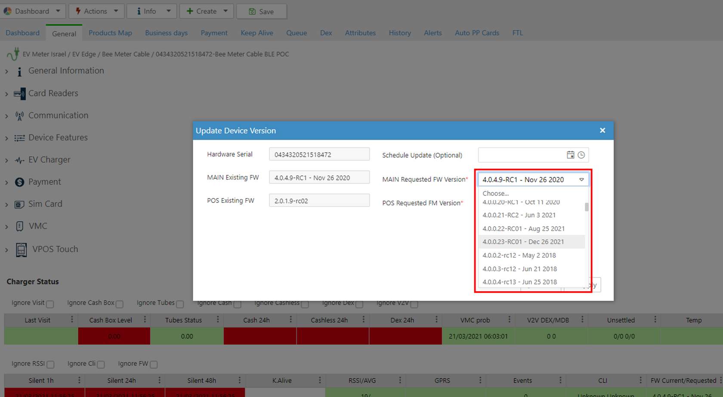Expand the General Information section
The height and width of the screenshot is (397, 723).
click(x=6, y=71)
